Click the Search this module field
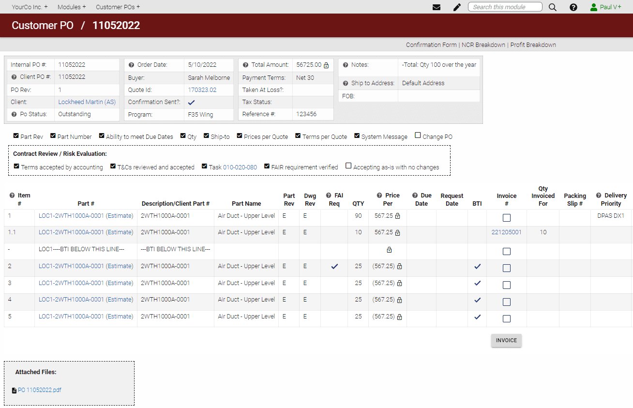Image resolution: width=633 pixels, height=408 pixels. click(505, 7)
